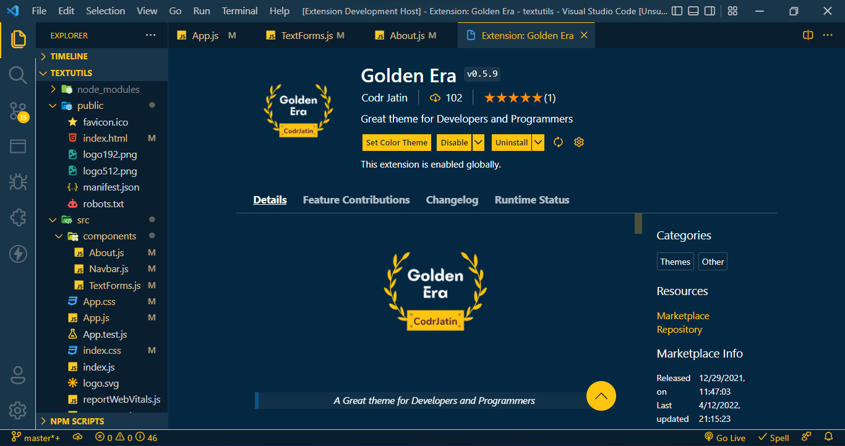Open the Changelog tab
845x446 pixels.
point(452,200)
